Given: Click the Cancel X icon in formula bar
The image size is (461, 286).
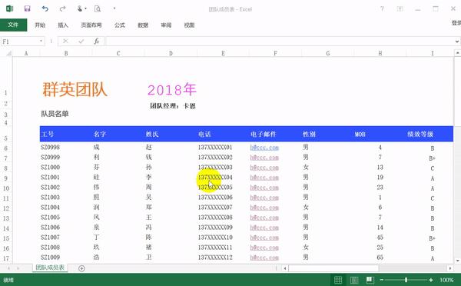Looking at the screenshot, I should point(65,42).
